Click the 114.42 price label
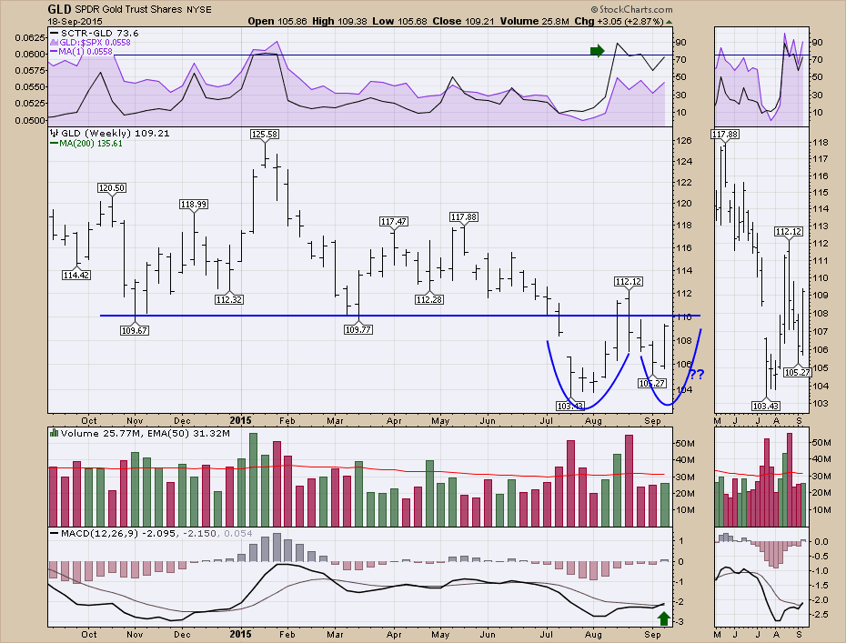846x643 pixels. coord(76,275)
